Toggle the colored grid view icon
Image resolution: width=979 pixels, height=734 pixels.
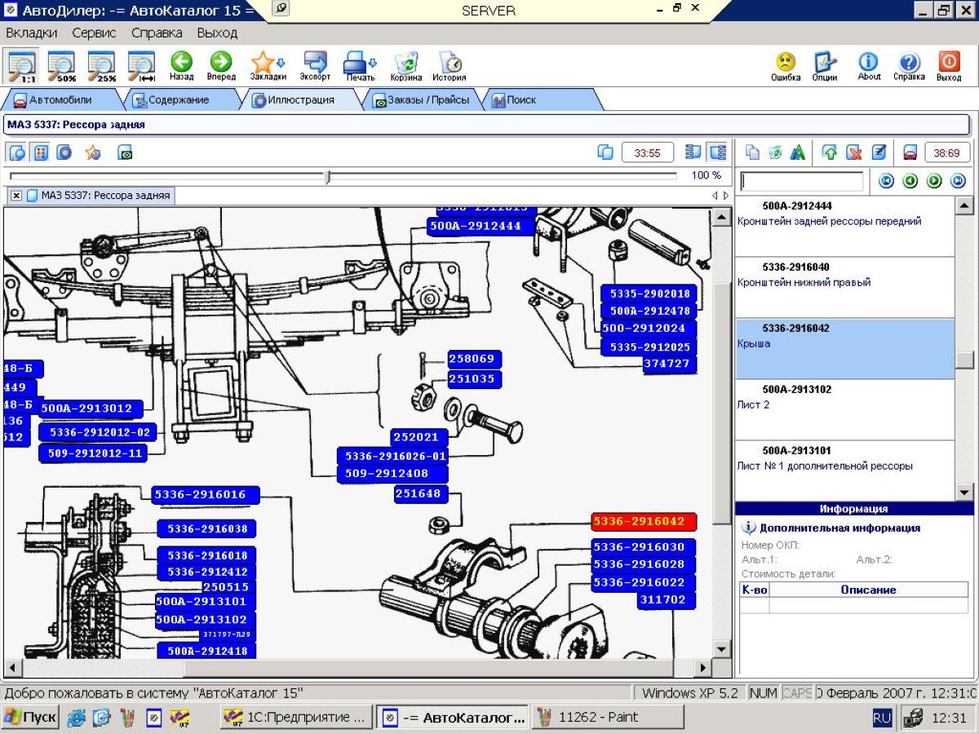[41, 153]
